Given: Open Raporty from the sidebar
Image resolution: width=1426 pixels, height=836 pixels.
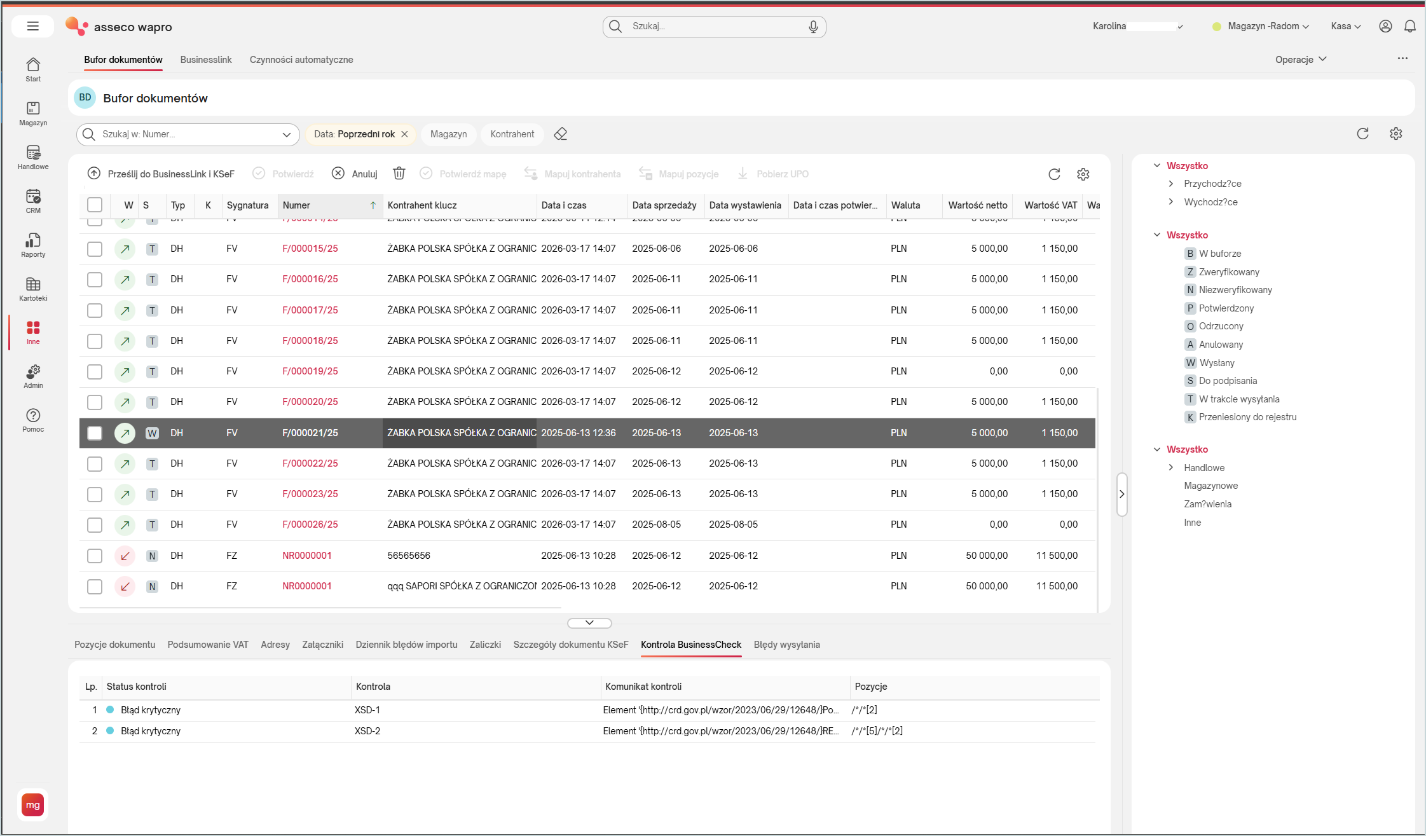Looking at the screenshot, I should (33, 245).
